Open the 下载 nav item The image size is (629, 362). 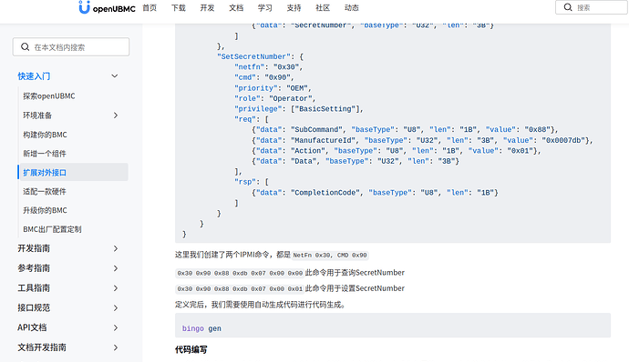179,7
